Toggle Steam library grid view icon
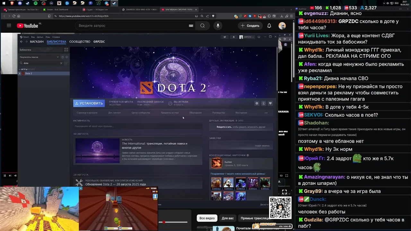Viewport: 411px width, 231px height. (66, 50)
